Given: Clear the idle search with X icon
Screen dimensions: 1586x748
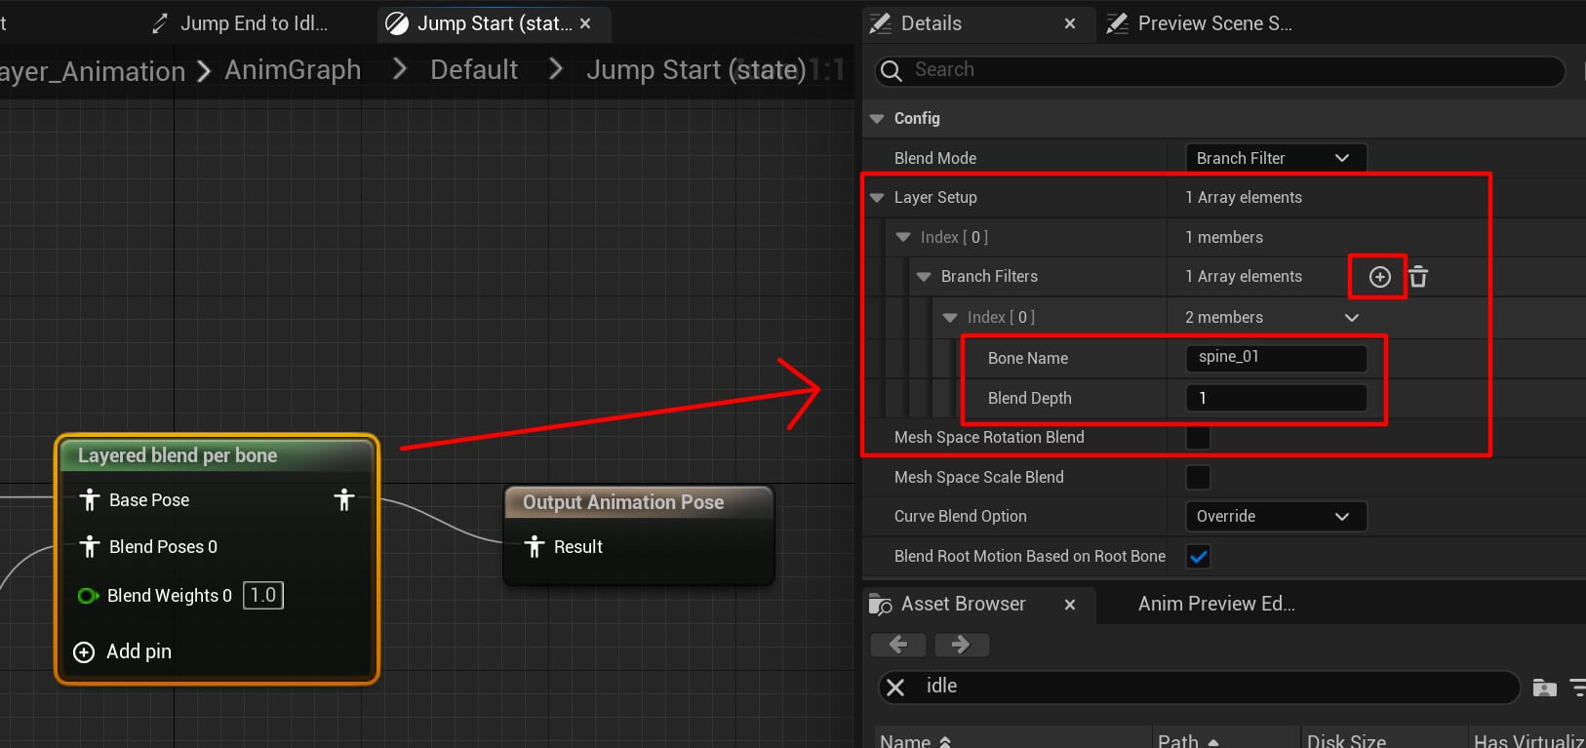Looking at the screenshot, I should (x=895, y=687).
